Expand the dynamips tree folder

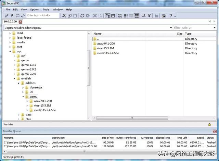tap(23, 88)
